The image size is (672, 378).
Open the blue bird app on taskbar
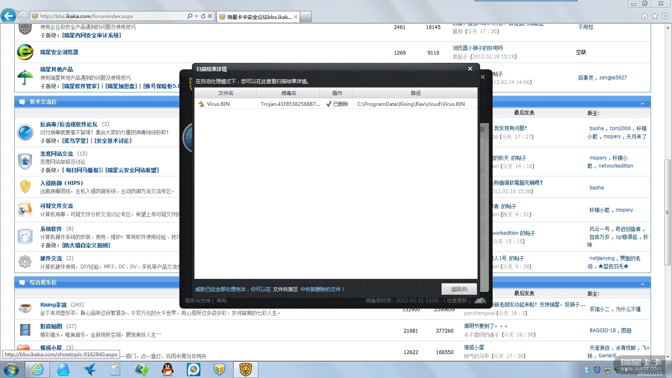coord(89,370)
